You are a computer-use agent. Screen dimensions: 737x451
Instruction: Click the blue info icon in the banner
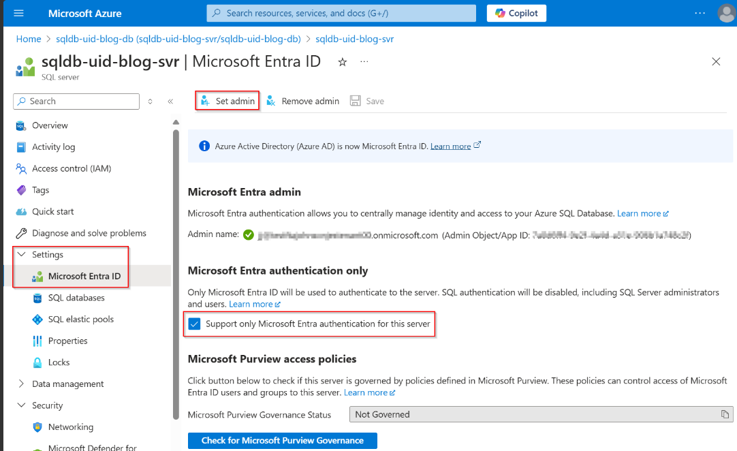204,146
